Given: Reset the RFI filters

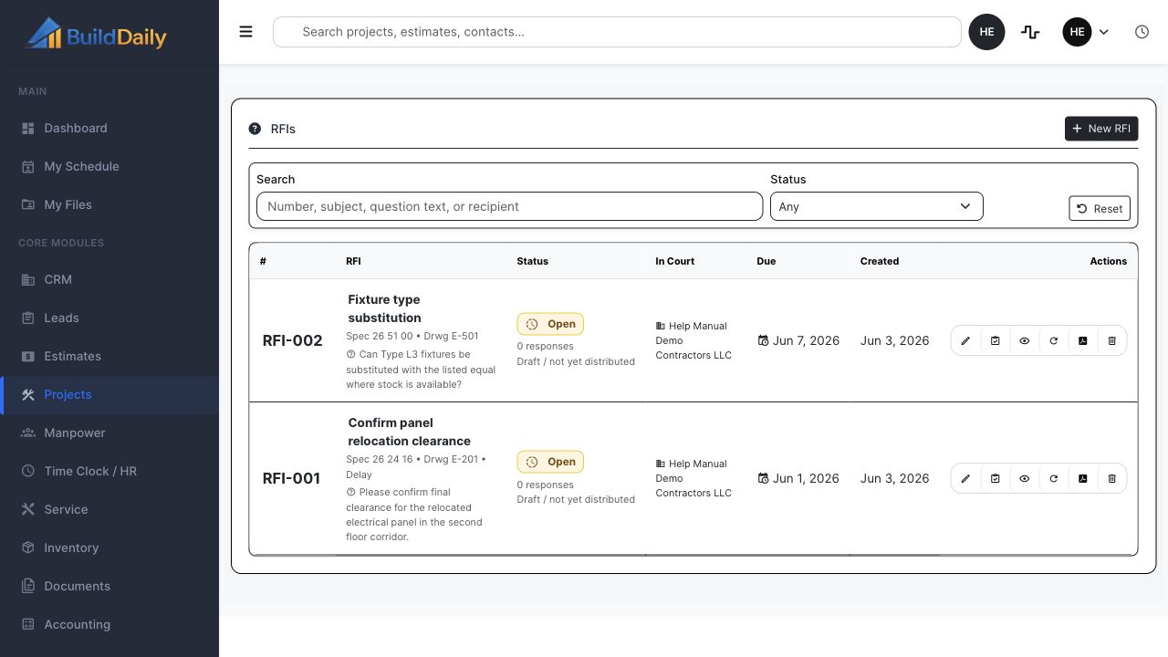Looking at the screenshot, I should 1100,208.
